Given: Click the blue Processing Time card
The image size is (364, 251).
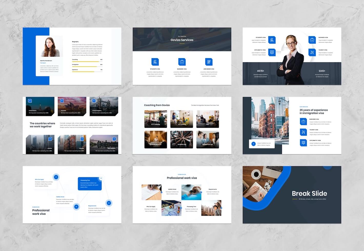Looking at the screenshot, I should pos(89,184).
